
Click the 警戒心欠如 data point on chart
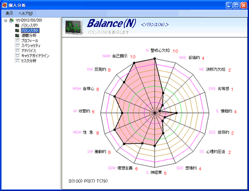[155, 59]
